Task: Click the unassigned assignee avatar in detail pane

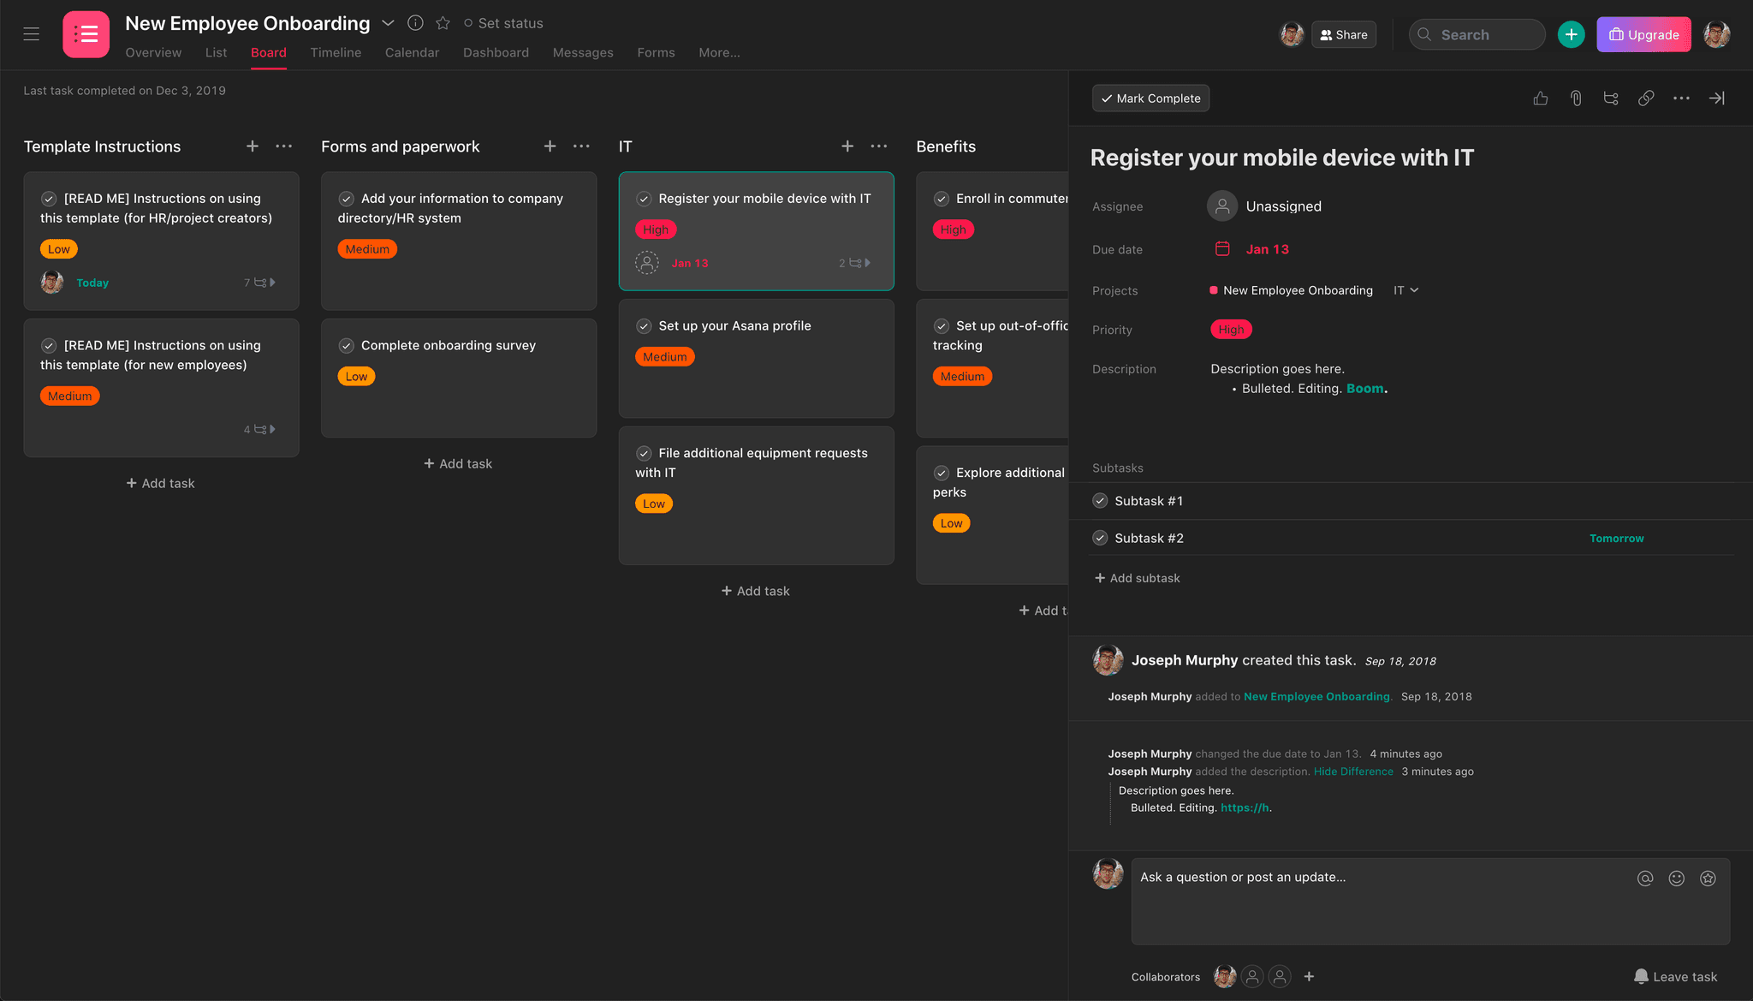Action: [x=1222, y=206]
